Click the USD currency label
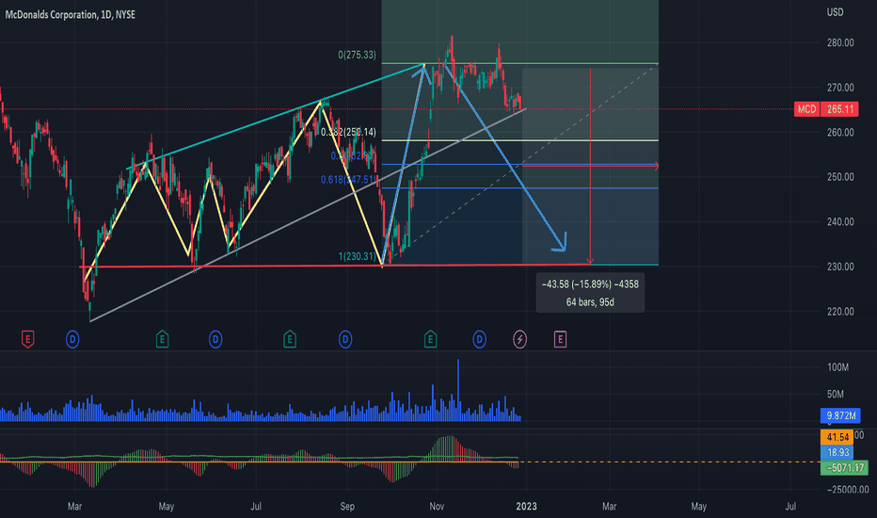The width and height of the screenshot is (877, 518). point(835,12)
